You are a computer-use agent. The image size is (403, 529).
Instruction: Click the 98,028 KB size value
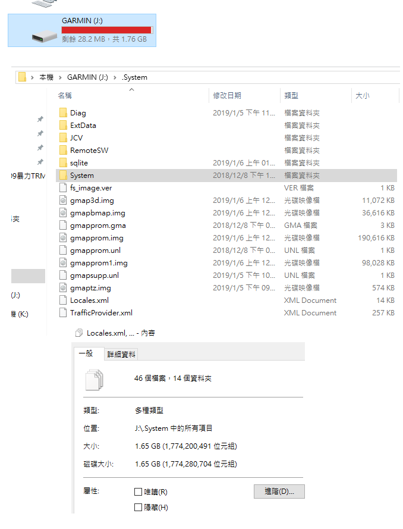(x=378, y=262)
